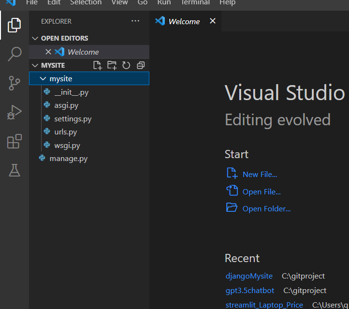
Task: Open the Edit menu
Action: [x=54, y=3]
